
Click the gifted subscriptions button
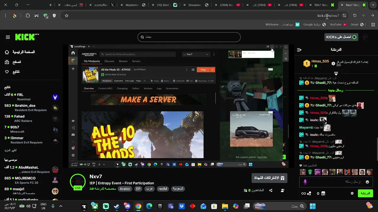click(x=269, y=178)
